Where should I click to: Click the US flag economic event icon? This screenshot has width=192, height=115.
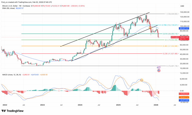(x=159, y=71)
